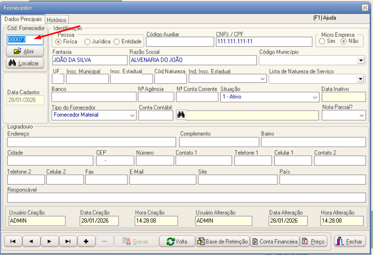
Task: Select the Entidade radio option
Action: 117,42
